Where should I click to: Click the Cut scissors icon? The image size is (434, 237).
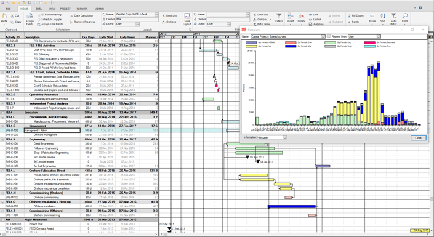pos(12,16)
